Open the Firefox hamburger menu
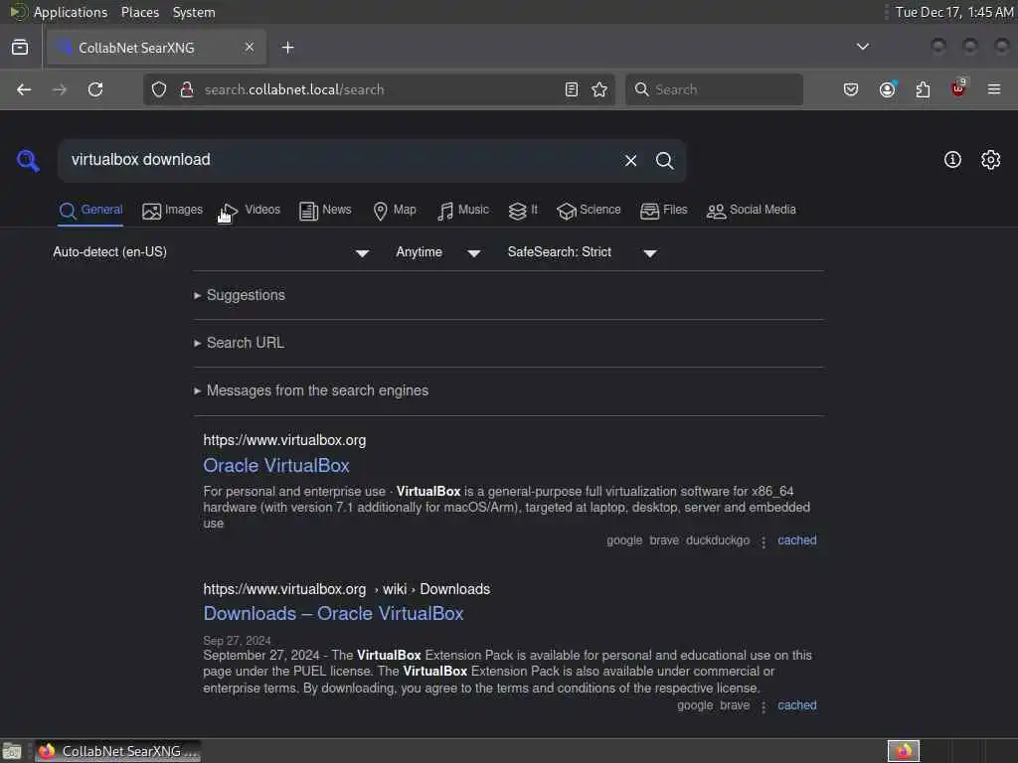This screenshot has width=1018, height=763. point(994,89)
